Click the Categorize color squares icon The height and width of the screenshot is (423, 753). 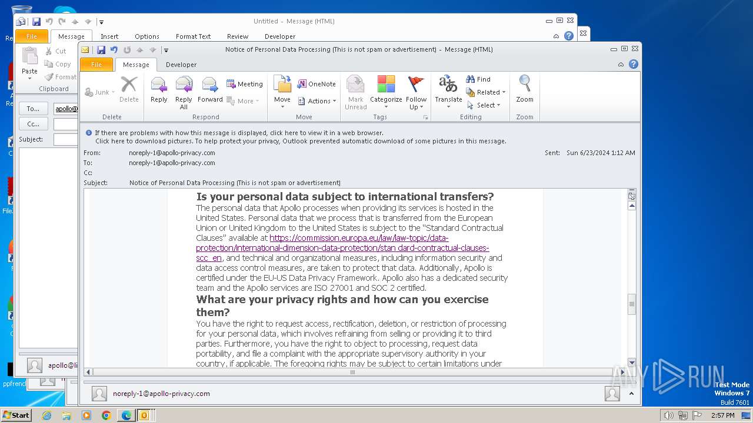click(x=386, y=93)
